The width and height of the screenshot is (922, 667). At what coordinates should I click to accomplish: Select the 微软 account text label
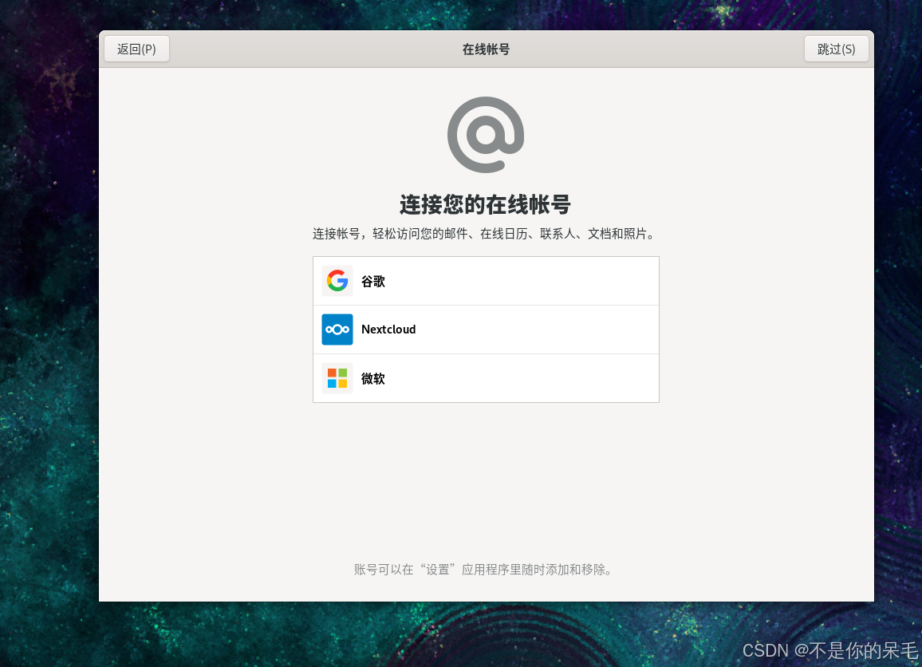pos(372,379)
